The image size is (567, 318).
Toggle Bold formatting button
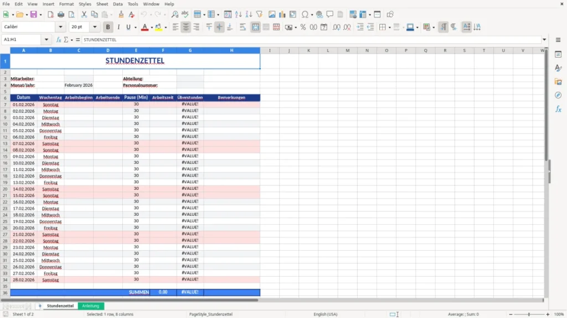pos(108,27)
